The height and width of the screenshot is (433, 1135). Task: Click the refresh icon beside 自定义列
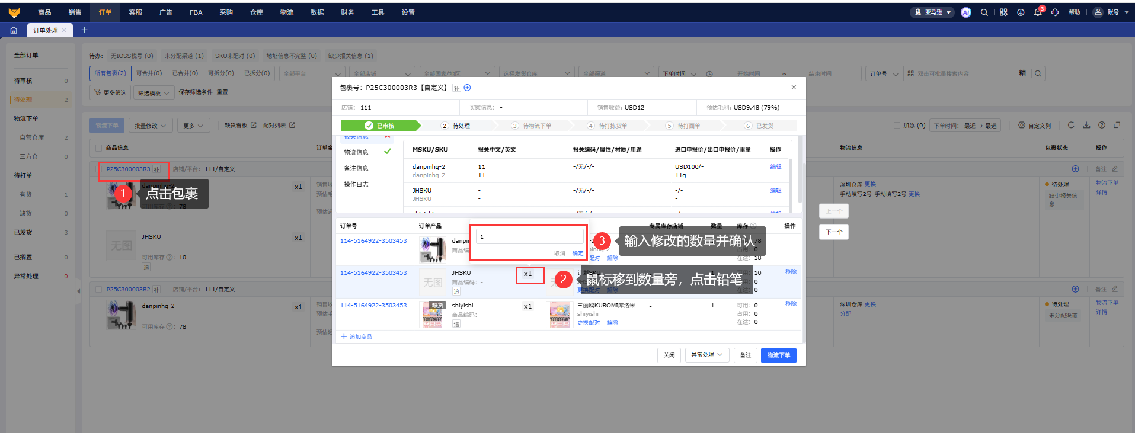pos(1071,125)
